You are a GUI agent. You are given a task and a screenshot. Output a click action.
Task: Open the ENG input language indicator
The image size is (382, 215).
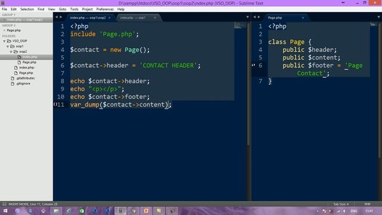click(354, 211)
